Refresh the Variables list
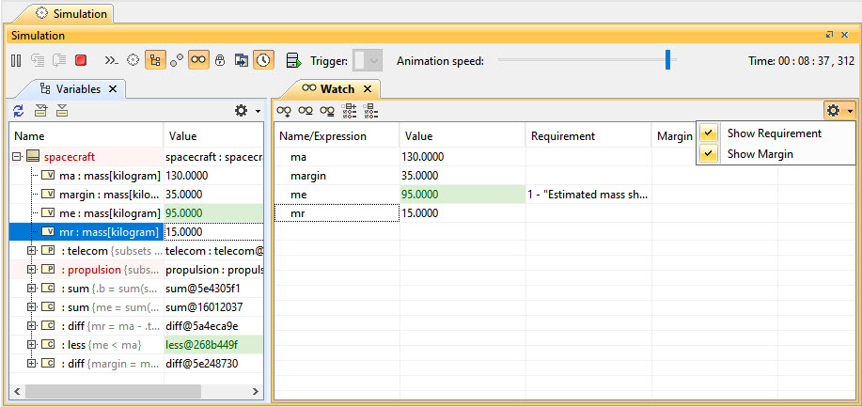The image size is (862, 407). pyautogui.click(x=18, y=111)
